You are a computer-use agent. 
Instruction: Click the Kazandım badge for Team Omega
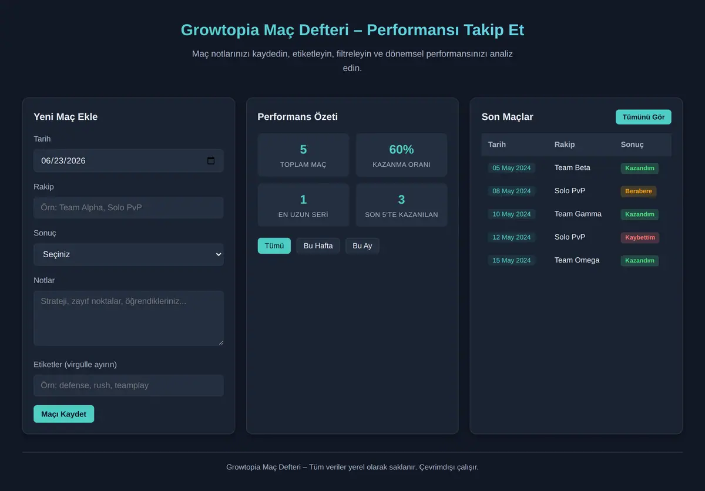[640, 260]
